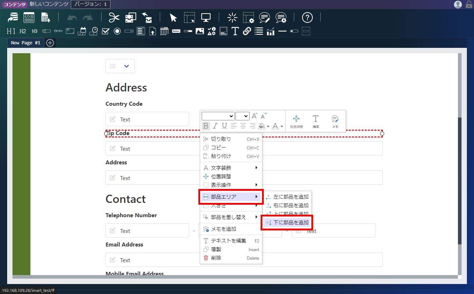Insert an H1 heading component

[x=11, y=31]
